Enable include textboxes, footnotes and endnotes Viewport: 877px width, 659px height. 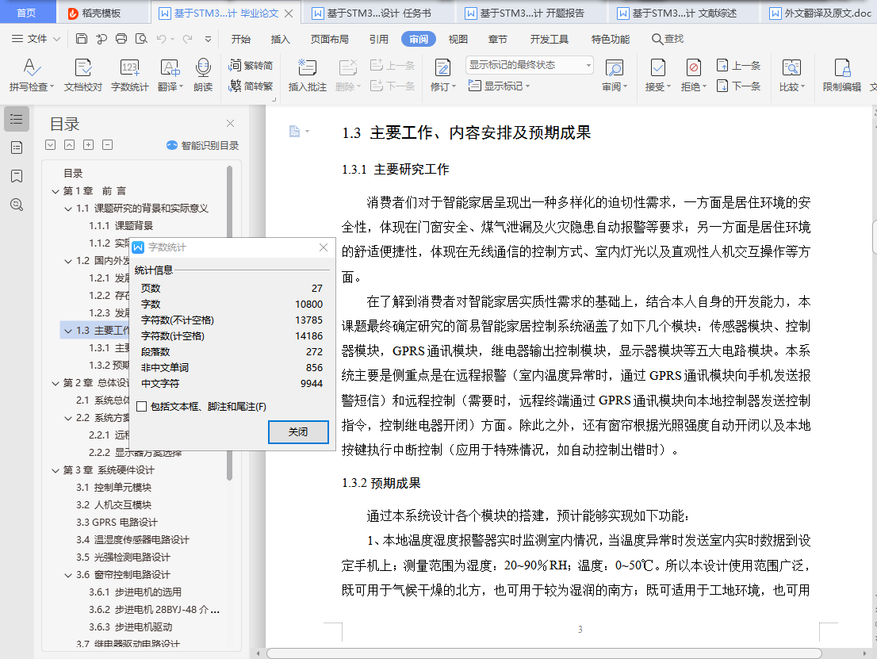click(x=141, y=407)
